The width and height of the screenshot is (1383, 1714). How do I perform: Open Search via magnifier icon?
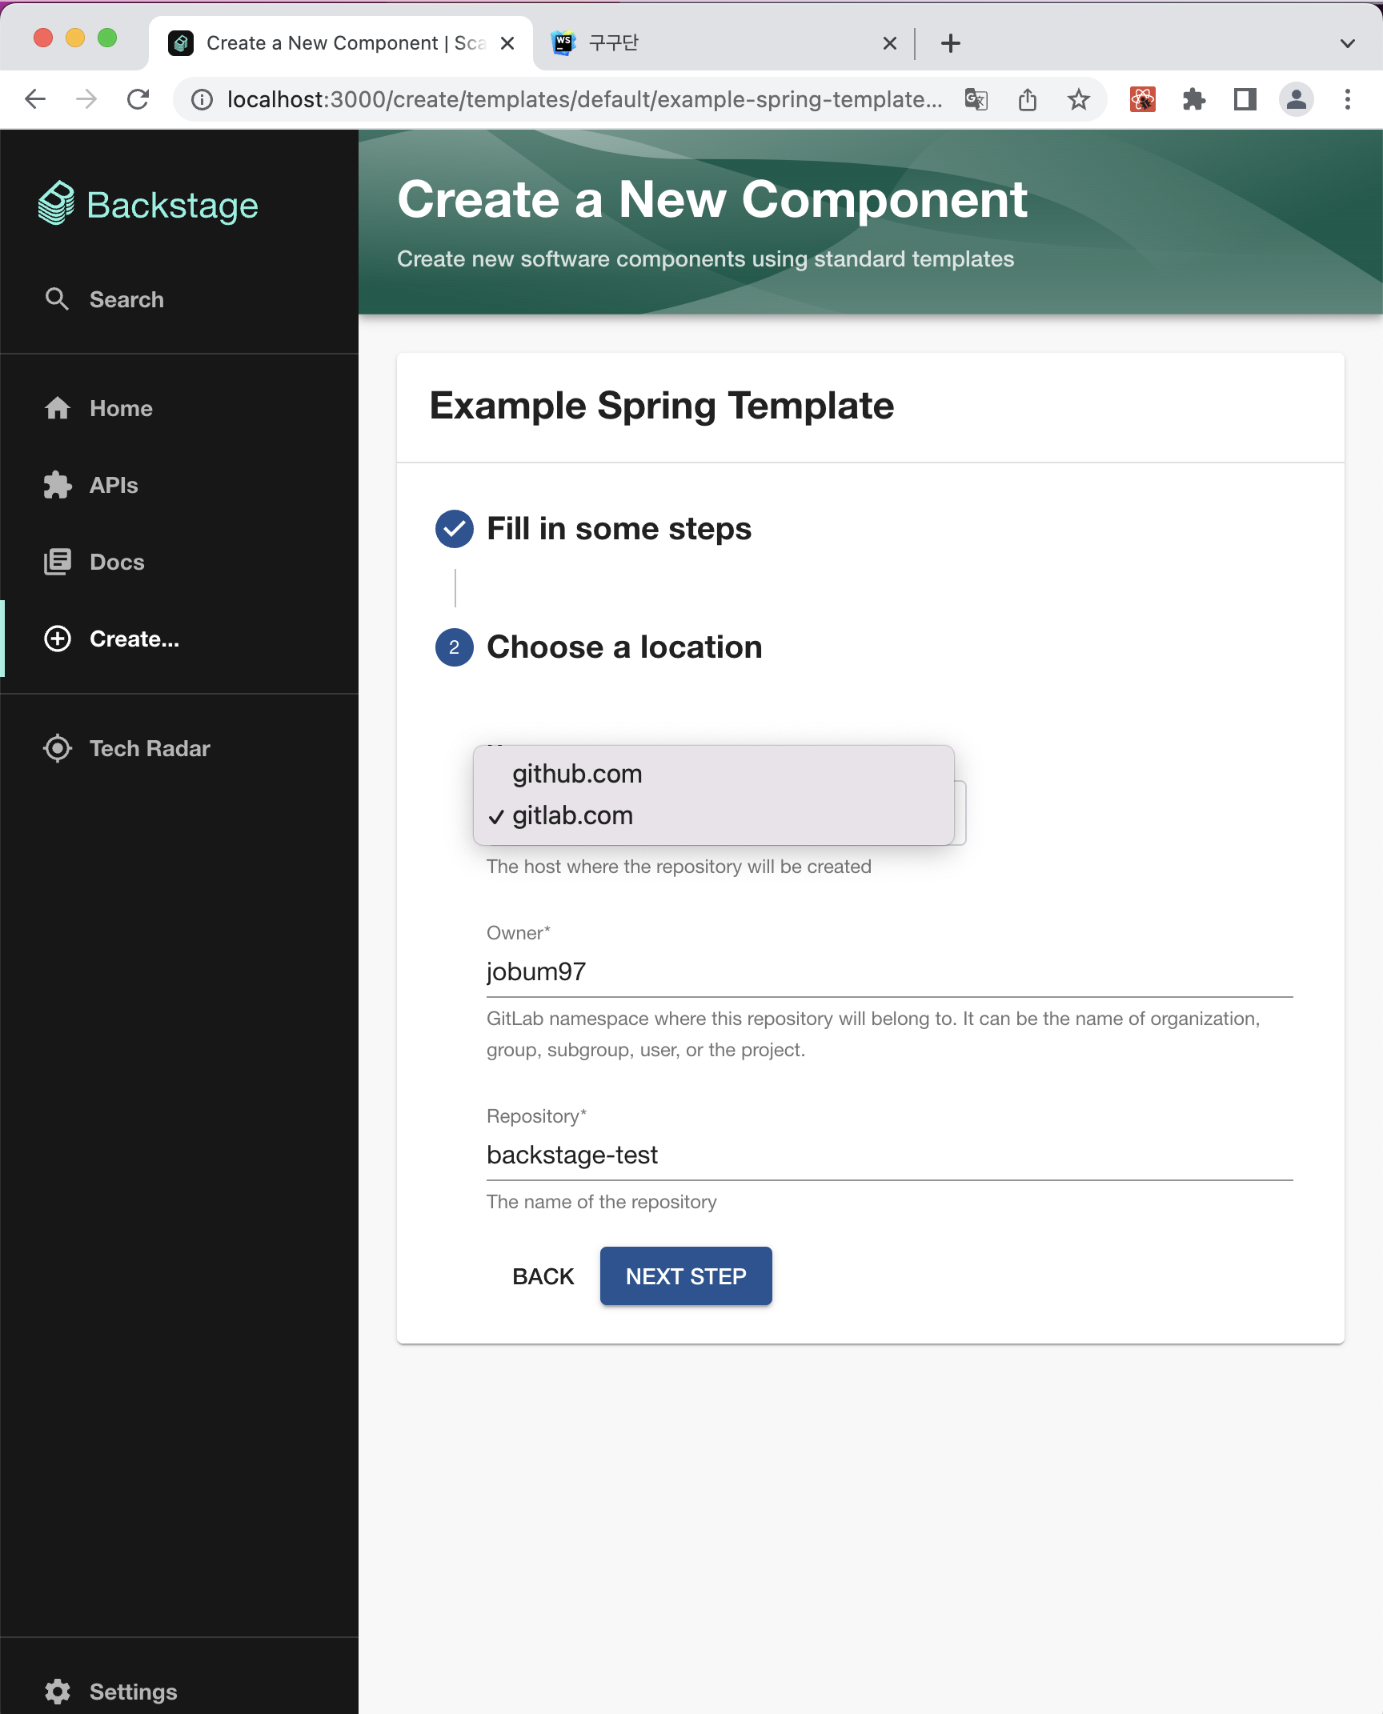pyautogui.click(x=57, y=299)
